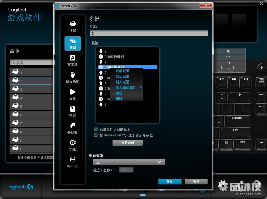Enable 在GamePanel显示器上显示命令名 option
Image resolution: width=267 pixels, height=199 pixels.
click(96, 135)
